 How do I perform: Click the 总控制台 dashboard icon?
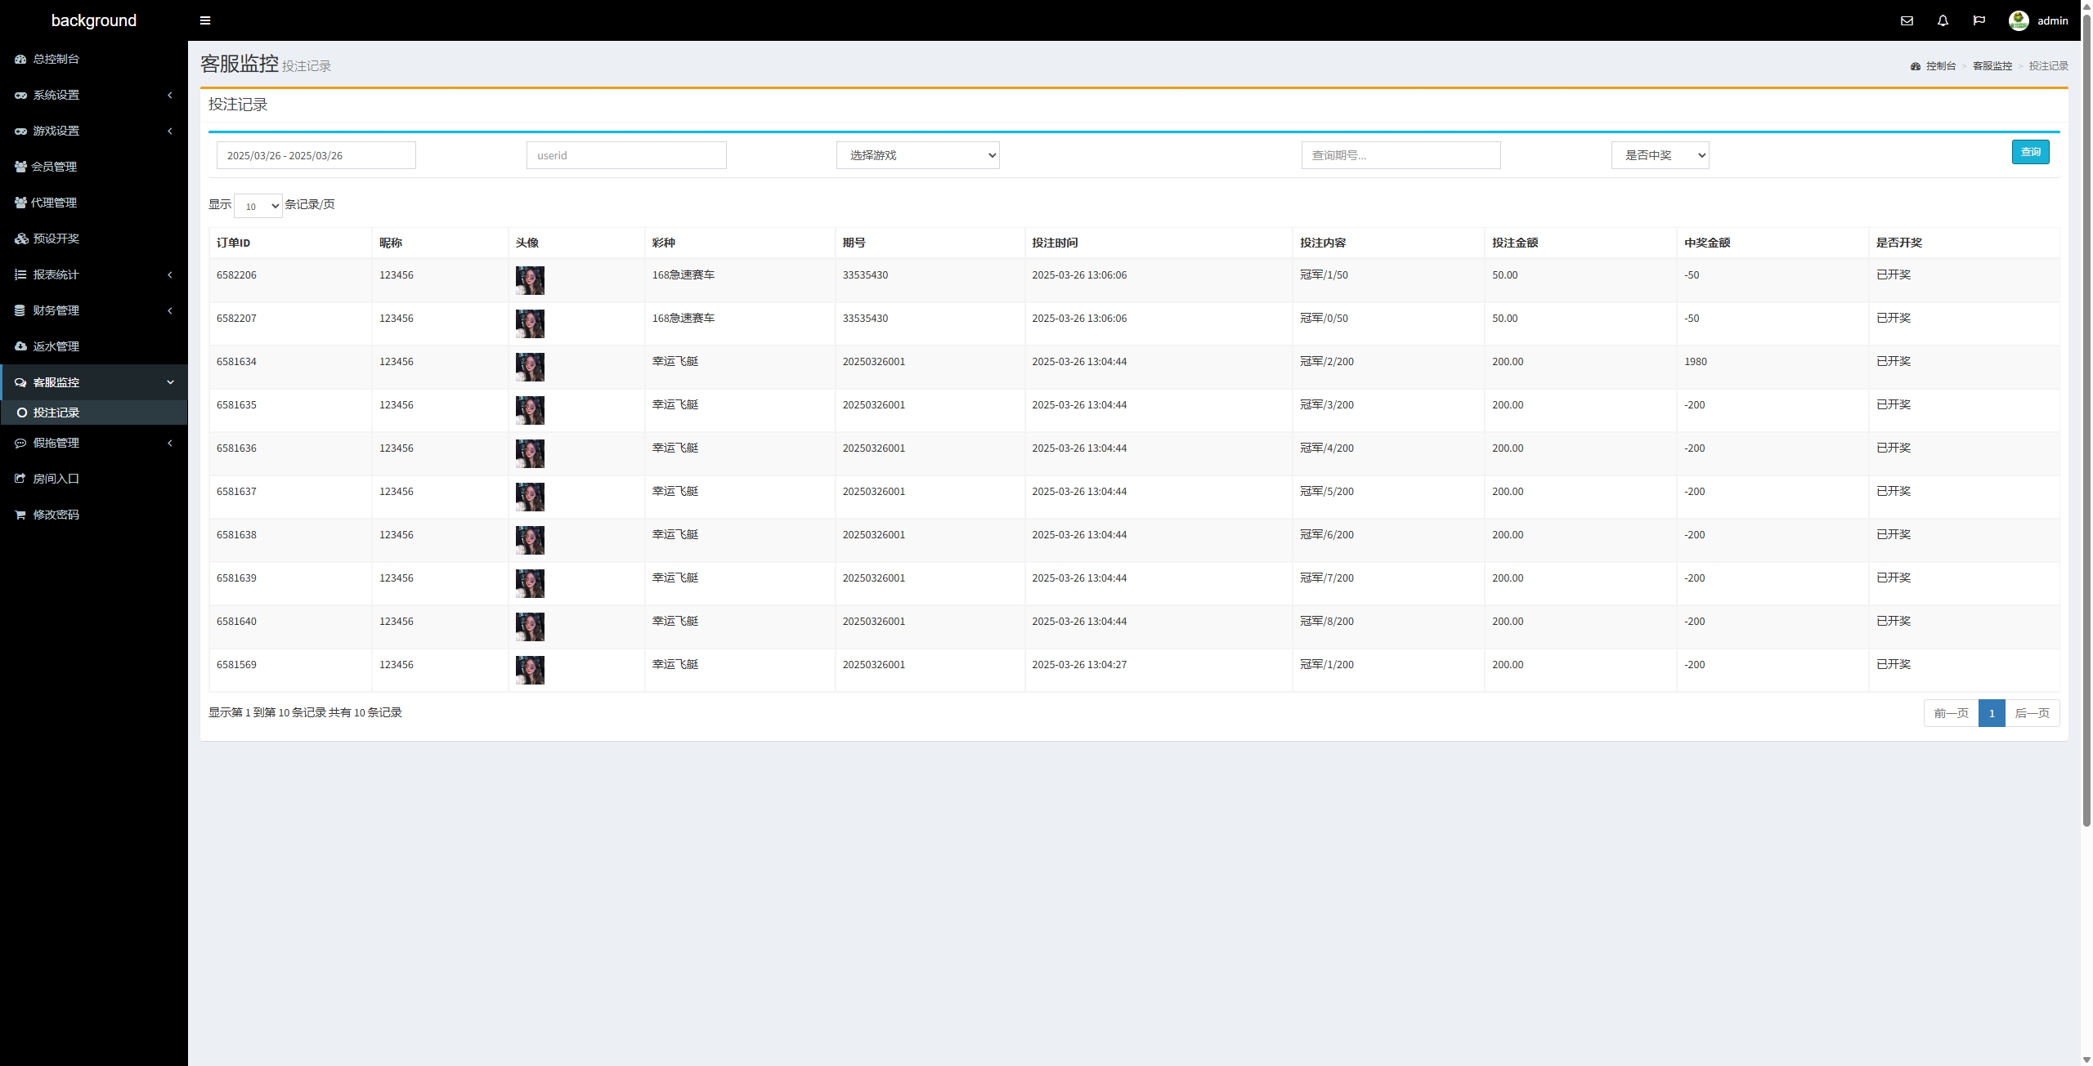point(20,59)
